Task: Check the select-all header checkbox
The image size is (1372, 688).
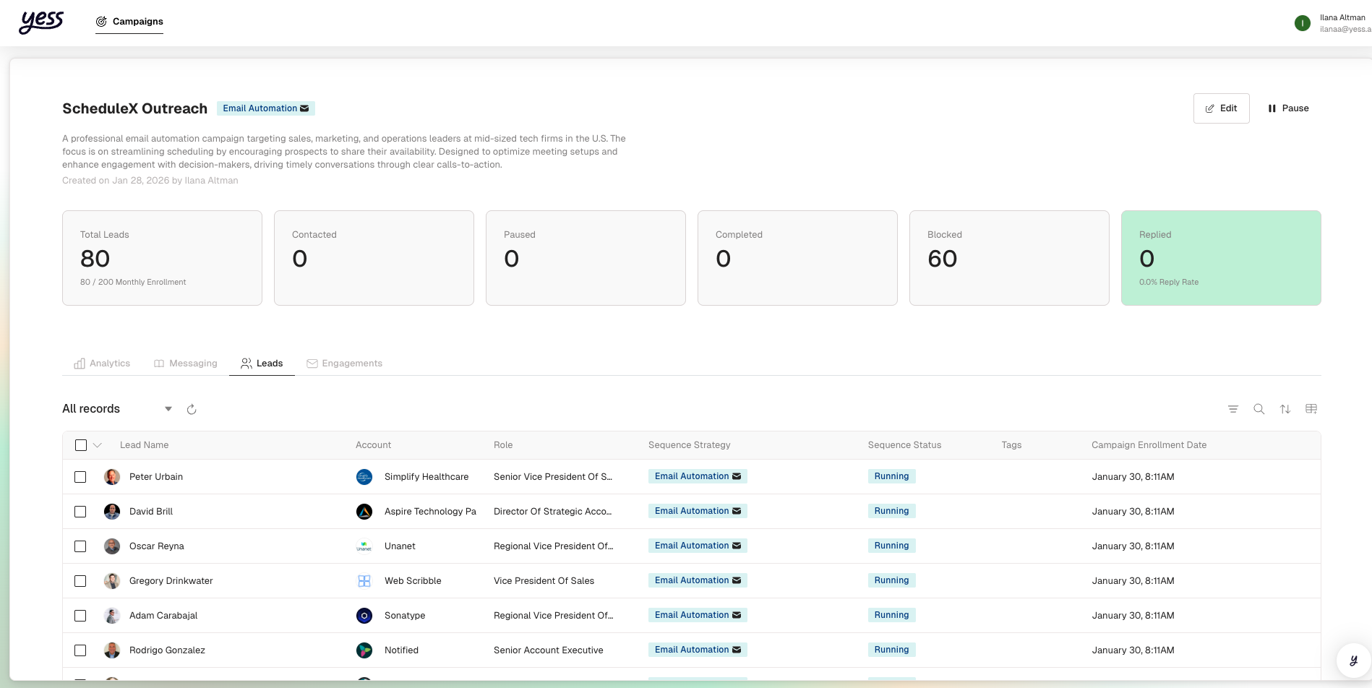Action: [x=81, y=445]
